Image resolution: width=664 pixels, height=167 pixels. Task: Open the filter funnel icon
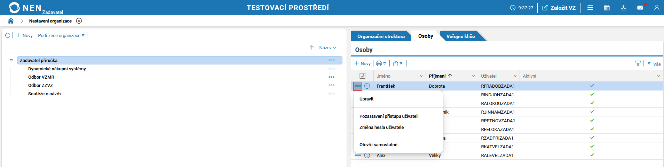pyautogui.click(x=638, y=63)
